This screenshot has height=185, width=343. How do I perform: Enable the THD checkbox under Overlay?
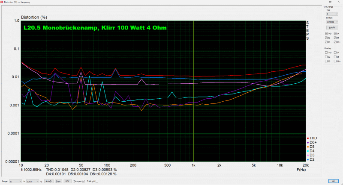326,52
